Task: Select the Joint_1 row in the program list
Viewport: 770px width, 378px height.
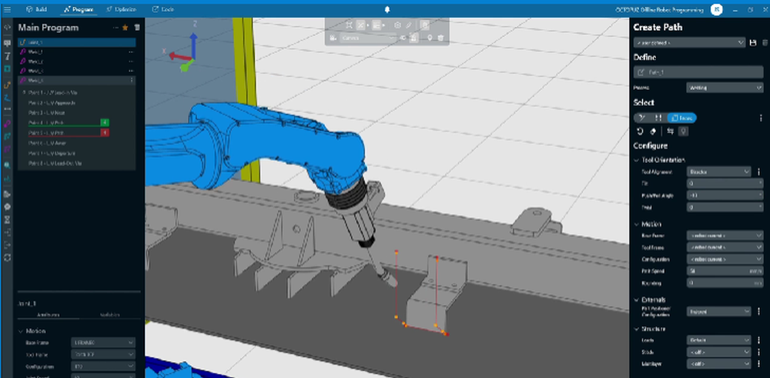Action: tap(76, 42)
